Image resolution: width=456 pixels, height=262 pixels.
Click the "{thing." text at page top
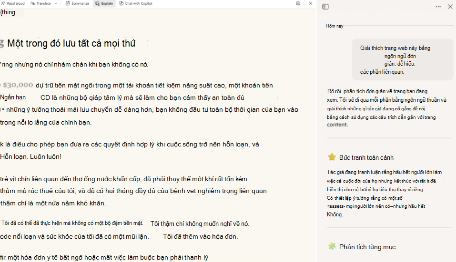(9, 12)
